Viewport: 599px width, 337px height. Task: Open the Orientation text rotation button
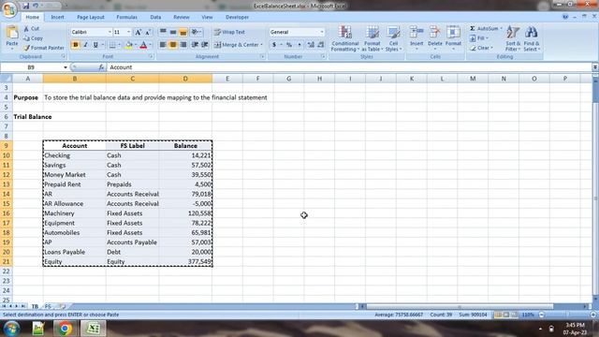[196, 32]
